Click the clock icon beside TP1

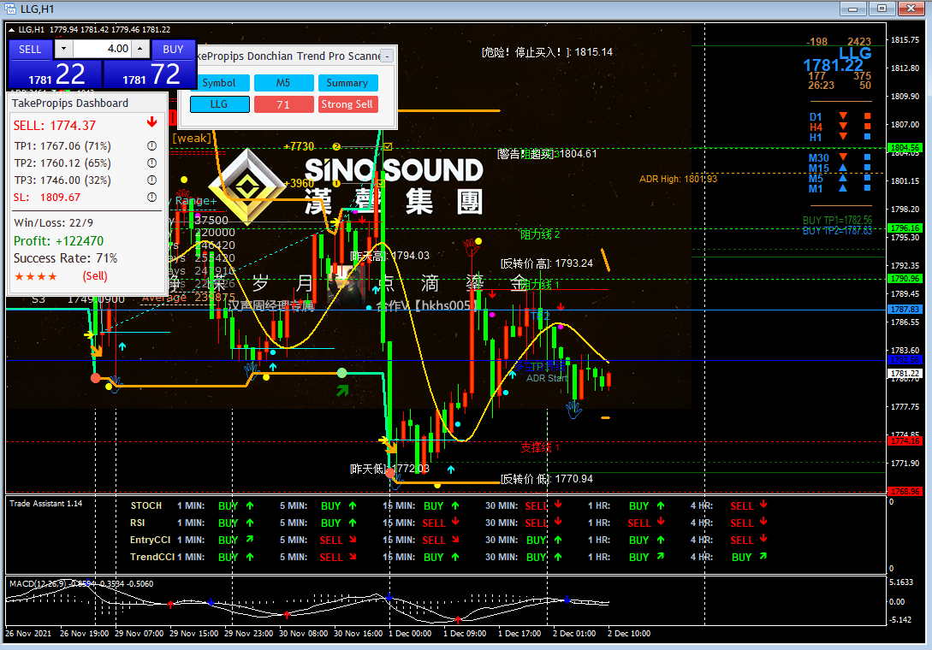[x=152, y=145]
